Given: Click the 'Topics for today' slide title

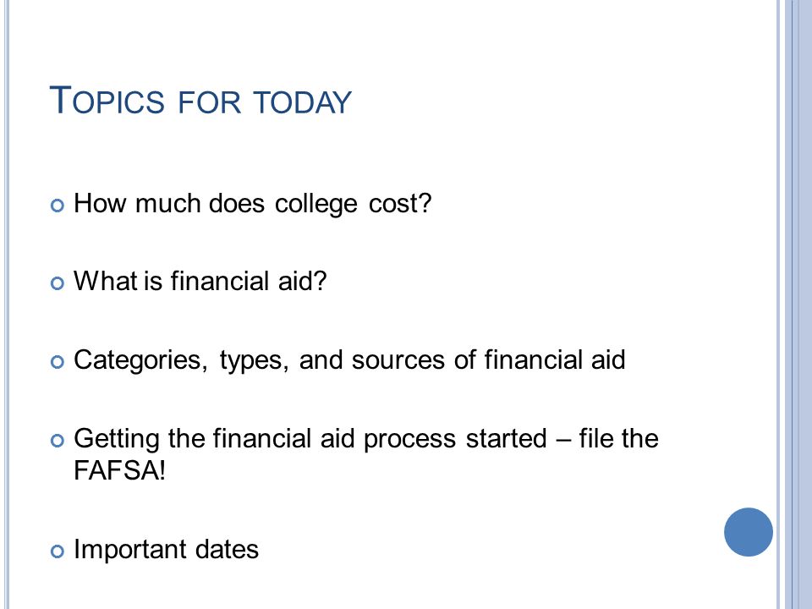Looking at the screenshot, I should pyautogui.click(x=200, y=101).
